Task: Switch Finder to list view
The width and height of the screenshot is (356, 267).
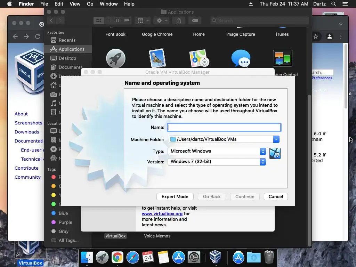Action: [x=108, y=21]
